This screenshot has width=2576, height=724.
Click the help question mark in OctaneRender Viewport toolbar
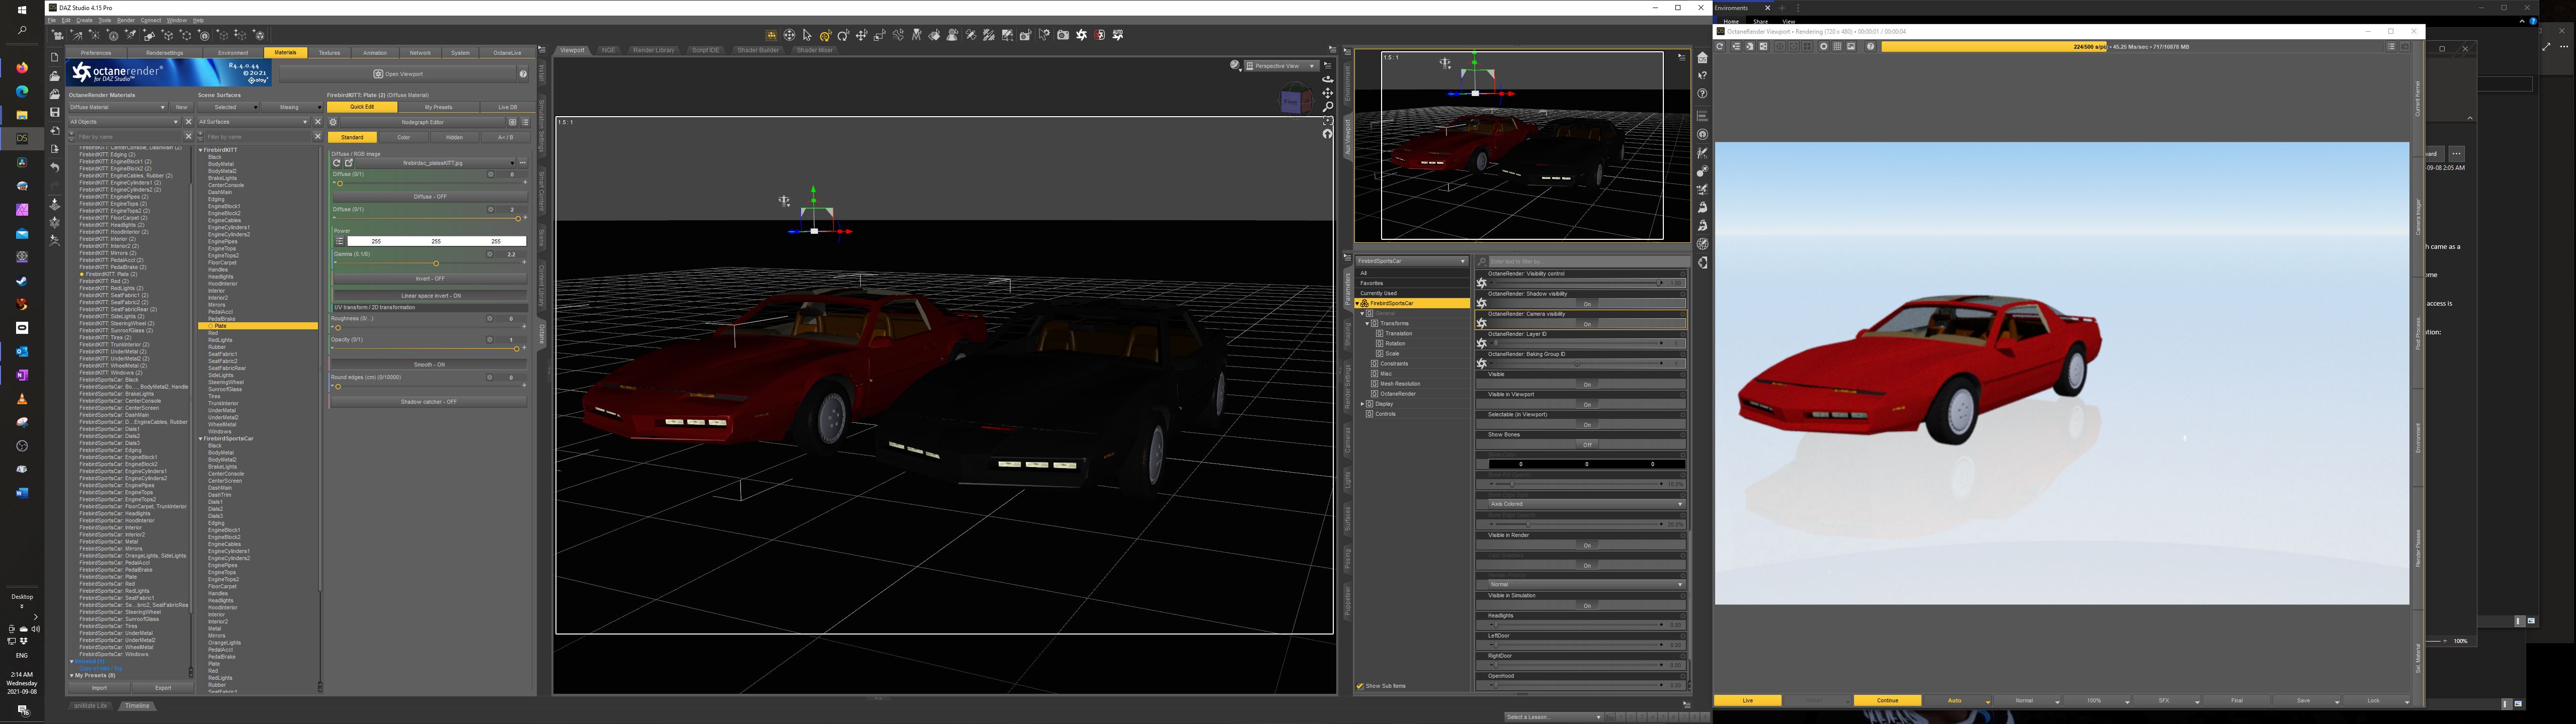click(1870, 46)
